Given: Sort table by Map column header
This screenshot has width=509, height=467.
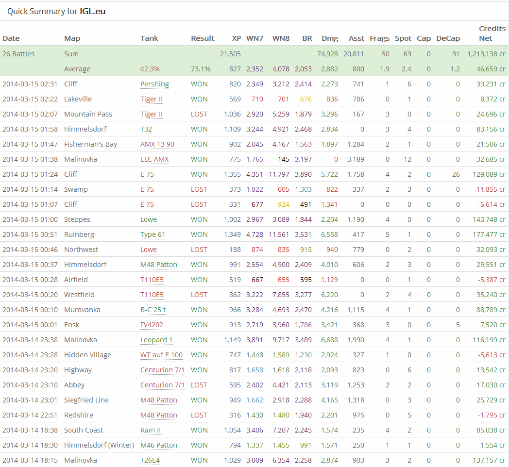Looking at the screenshot, I should coord(72,38).
